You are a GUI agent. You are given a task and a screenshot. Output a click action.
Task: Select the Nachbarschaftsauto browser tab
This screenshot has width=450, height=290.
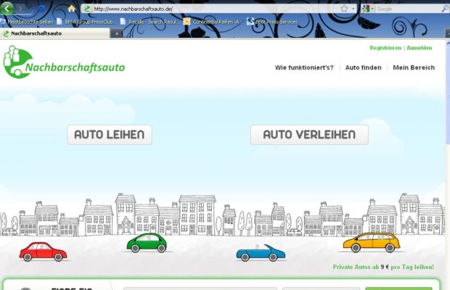click(x=55, y=33)
